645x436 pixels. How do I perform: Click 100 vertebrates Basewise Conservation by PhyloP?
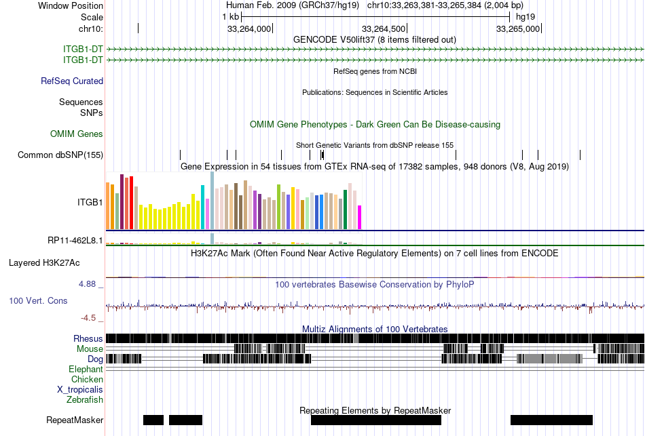pos(374,284)
